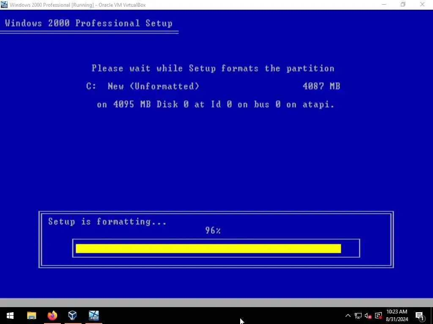Image resolution: width=433 pixels, height=324 pixels.
Task: Click the muted volume tray icon
Action: pyautogui.click(x=368, y=316)
